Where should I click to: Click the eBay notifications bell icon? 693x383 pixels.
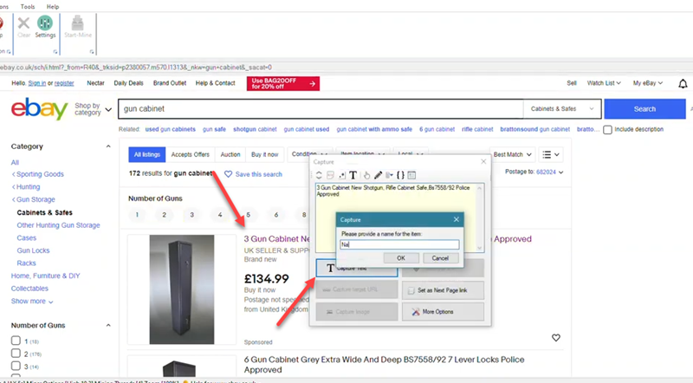click(x=683, y=83)
